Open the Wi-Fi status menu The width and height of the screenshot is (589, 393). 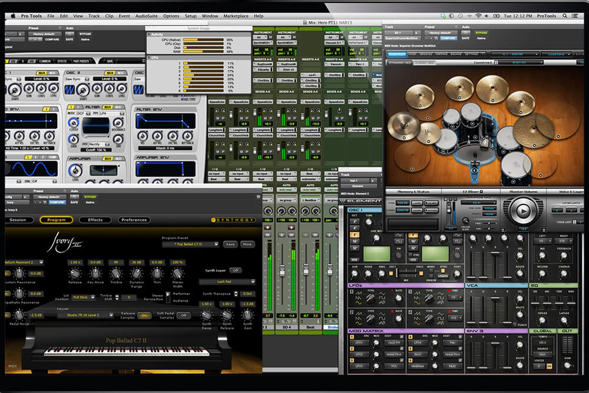coord(478,16)
